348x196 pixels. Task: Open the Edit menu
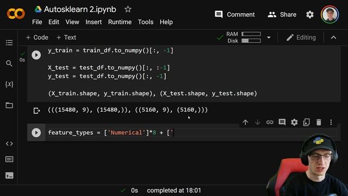point(54,22)
